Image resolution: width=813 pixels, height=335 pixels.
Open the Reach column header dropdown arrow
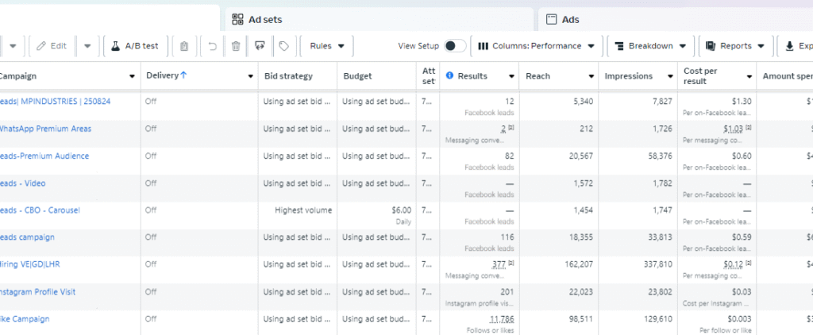tap(591, 76)
